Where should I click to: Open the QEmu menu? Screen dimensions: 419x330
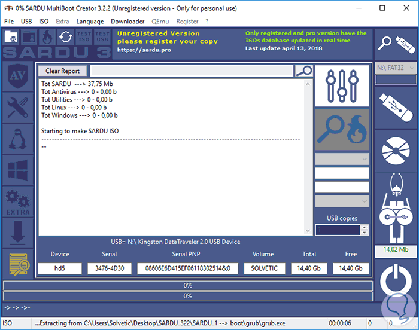click(x=160, y=22)
